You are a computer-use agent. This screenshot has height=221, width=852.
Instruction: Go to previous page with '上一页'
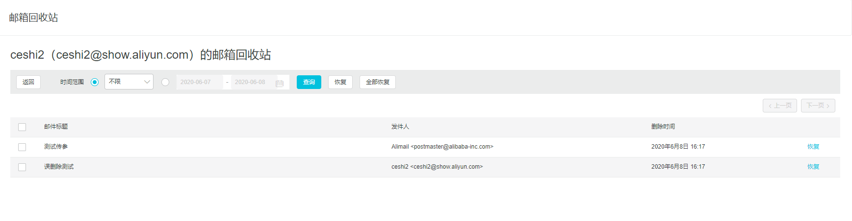(x=779, y=106)
